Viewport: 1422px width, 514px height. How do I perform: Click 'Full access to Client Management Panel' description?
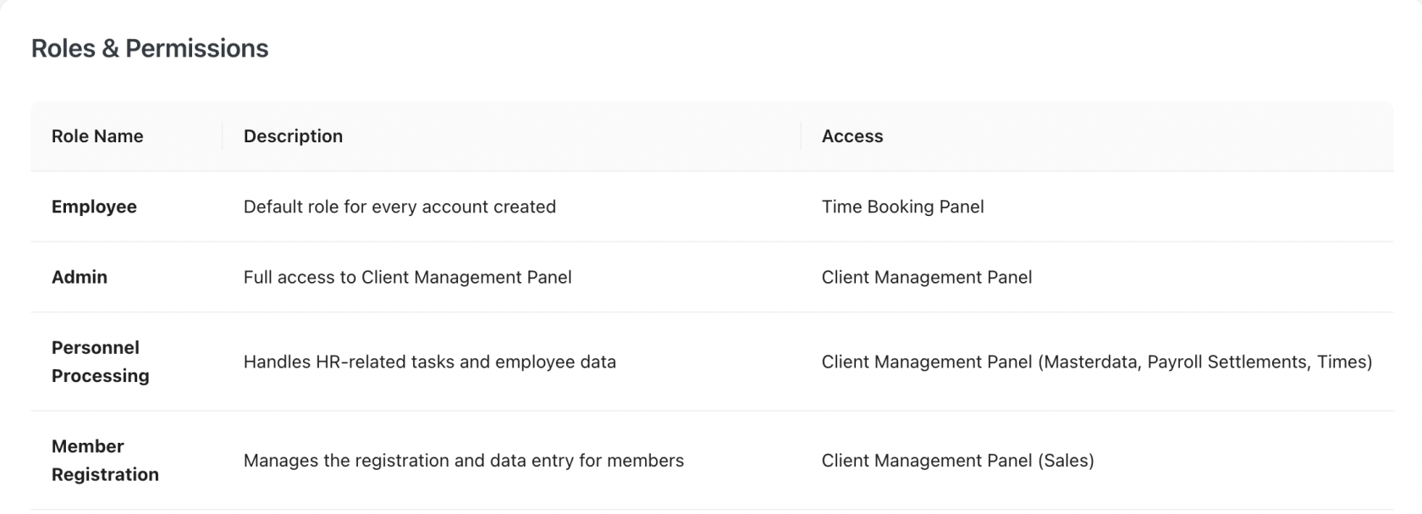(407, 277)
